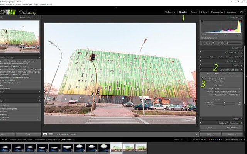The height and width of the screenshot is (154, 247).
Task: Expand the Detalle panel
Action: [x=242, y=66]
